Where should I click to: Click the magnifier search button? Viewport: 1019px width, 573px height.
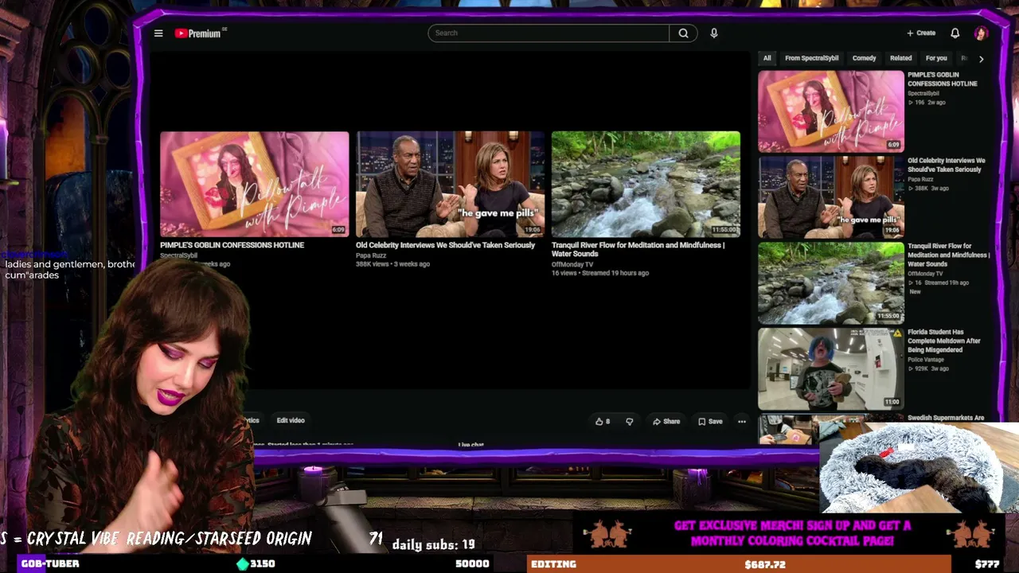(683, 33)
